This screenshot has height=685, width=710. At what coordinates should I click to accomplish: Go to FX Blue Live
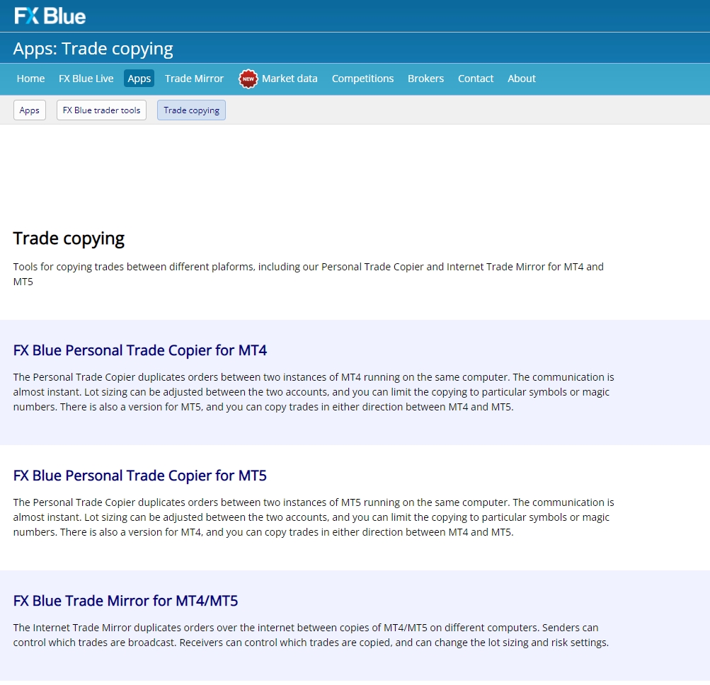pos(86,79)
